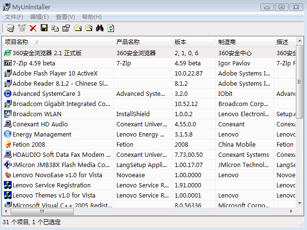307x230 pixels.
Task: Select the 7-Zip 4.59 beta entry
Action: click(34, 63)
